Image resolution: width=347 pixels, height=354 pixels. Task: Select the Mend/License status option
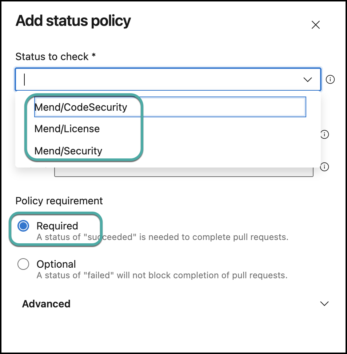[67, 129]
